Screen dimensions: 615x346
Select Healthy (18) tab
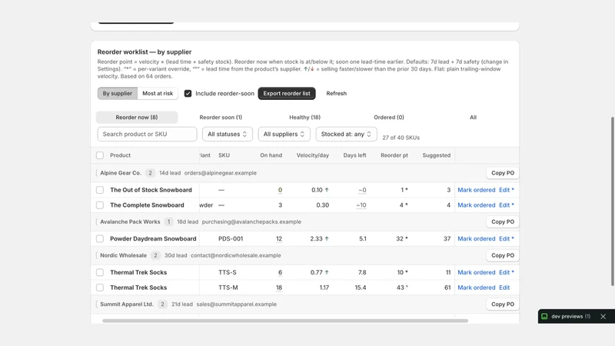[x=304, y=118]
